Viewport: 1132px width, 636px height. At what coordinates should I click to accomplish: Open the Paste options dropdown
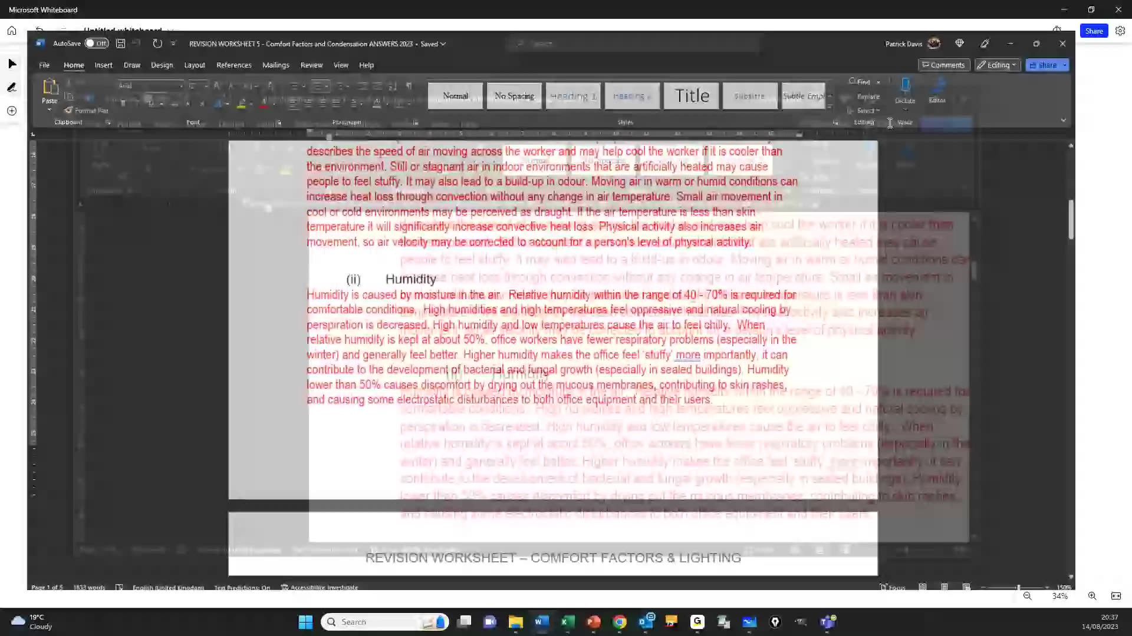pos(49,110)
